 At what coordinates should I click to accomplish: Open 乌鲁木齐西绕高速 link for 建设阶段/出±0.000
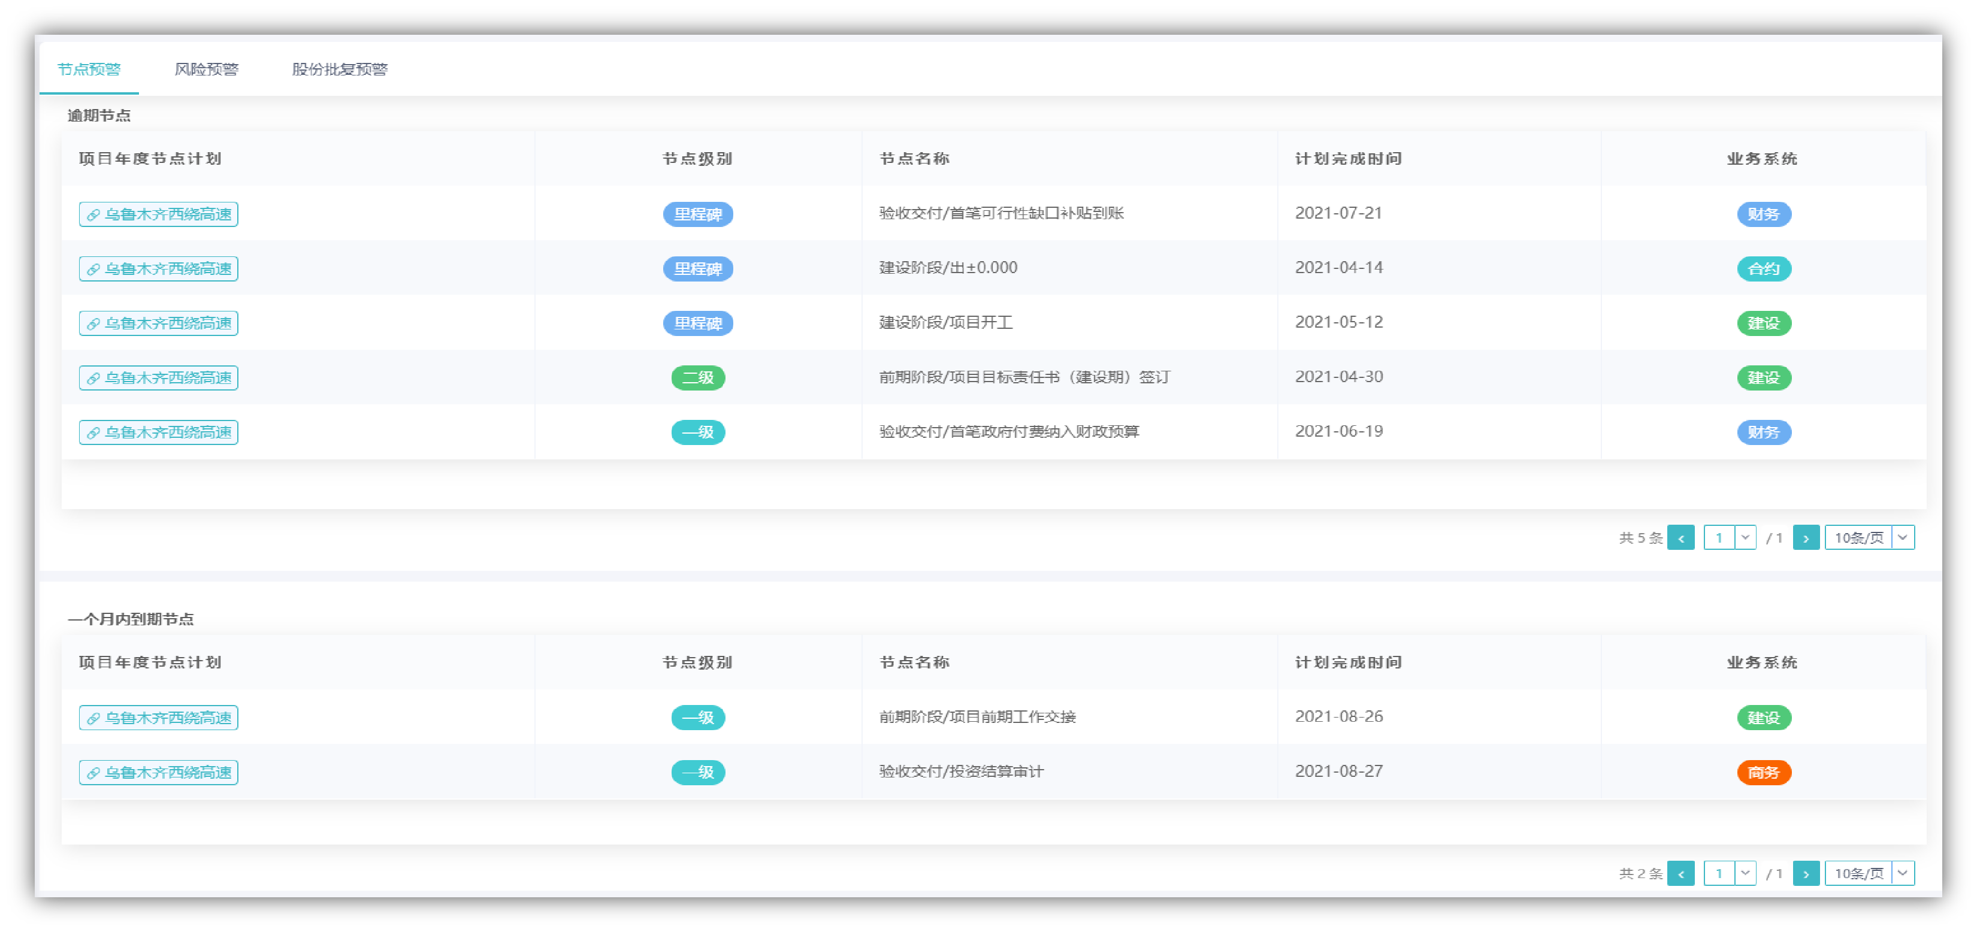point(158,268)
